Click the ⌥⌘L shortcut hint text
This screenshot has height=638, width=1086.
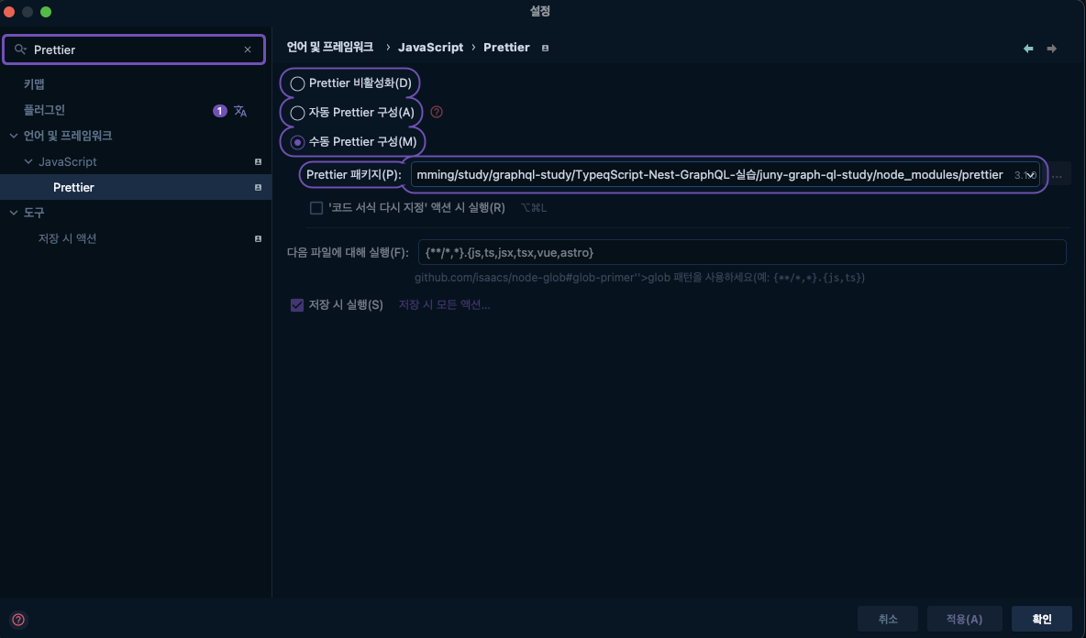(533, 208)
